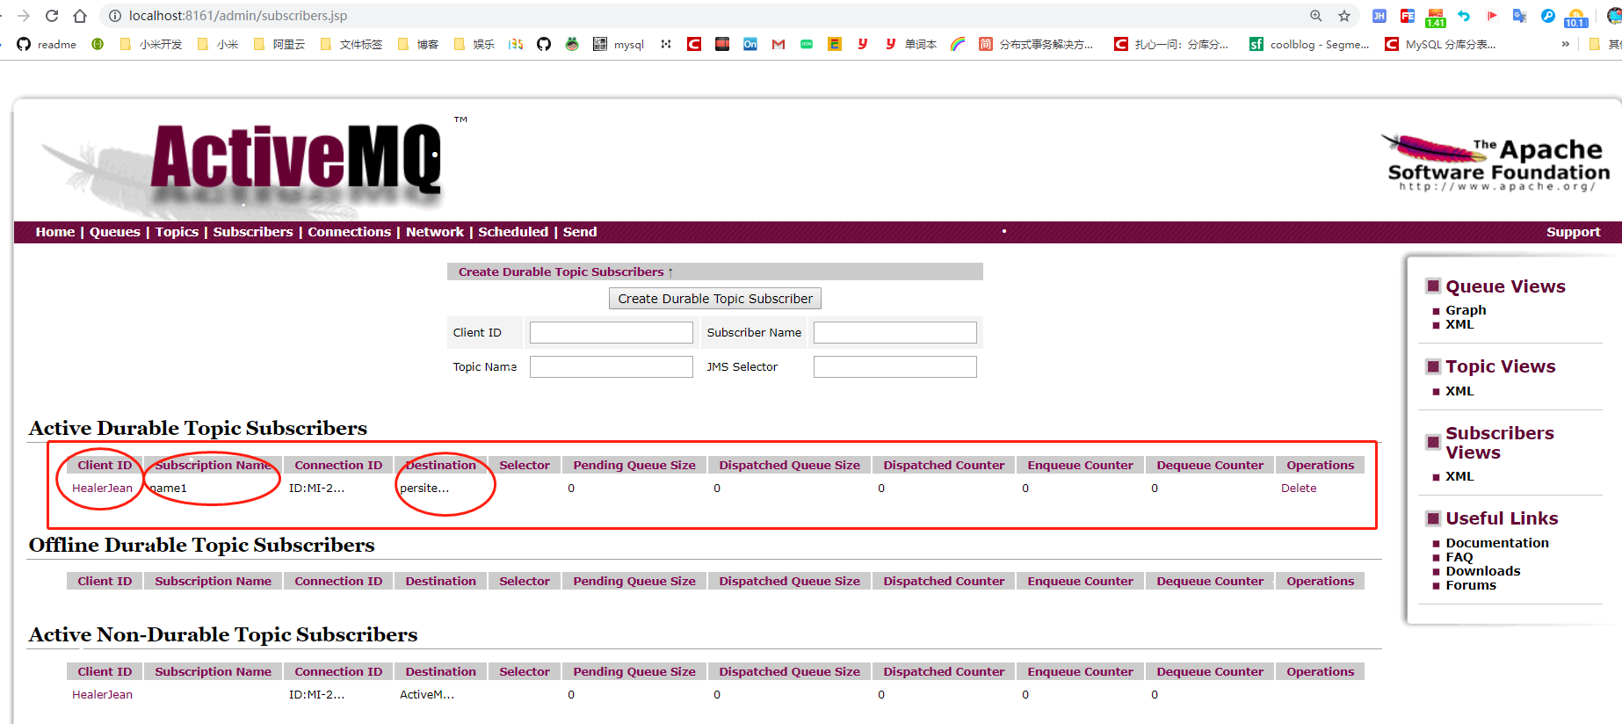The image size is (1622, 724).
Task: Open the second GitHub bookmark icon
Action: click(x=544, y=44)
